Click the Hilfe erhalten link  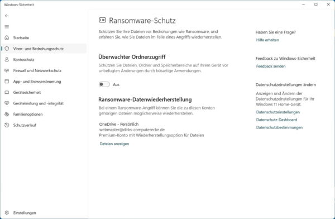[x=267, y=40]
